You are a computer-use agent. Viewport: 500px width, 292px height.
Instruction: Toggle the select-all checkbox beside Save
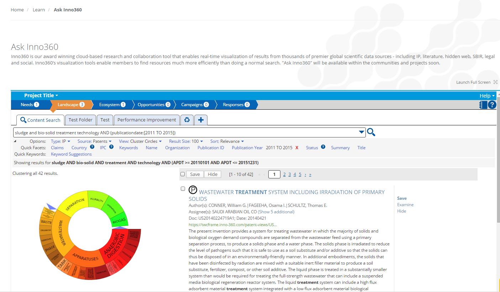(183, 174)
